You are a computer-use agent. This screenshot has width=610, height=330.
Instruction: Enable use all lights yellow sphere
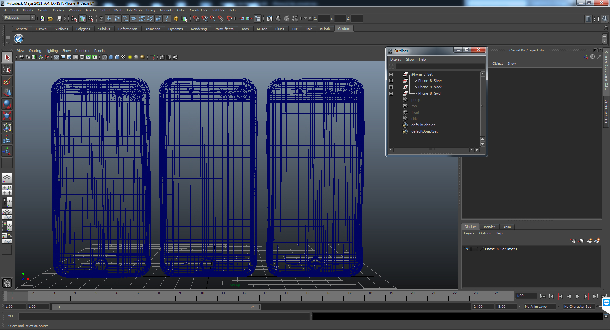click(x=130, y=57)
